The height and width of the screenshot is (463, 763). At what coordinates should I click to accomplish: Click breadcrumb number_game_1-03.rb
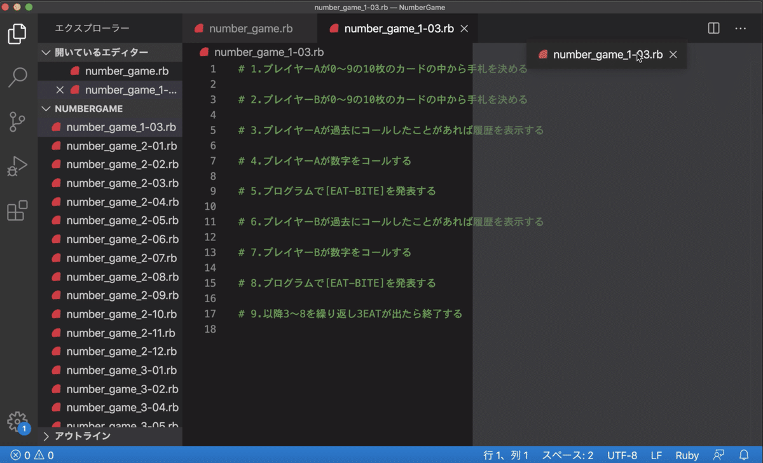pos(269,52)
